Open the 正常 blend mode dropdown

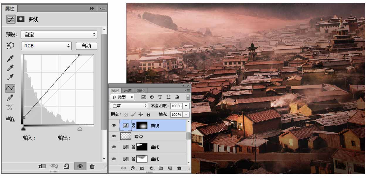(129, 106)
